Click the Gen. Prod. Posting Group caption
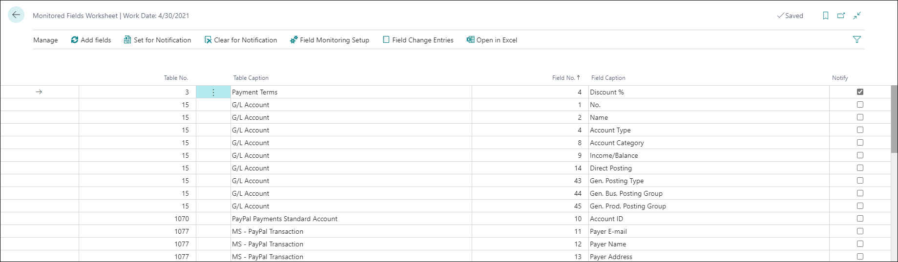898x262 pixels. click(709, 206)
